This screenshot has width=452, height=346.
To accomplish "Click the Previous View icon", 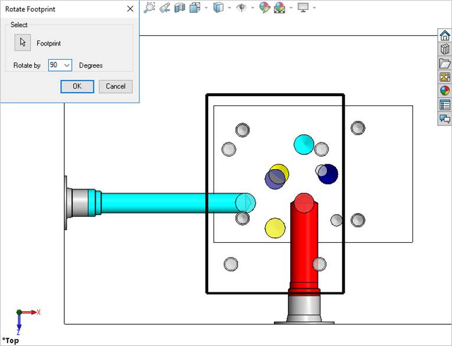I will pyautogui.click(x=165, y=8).
